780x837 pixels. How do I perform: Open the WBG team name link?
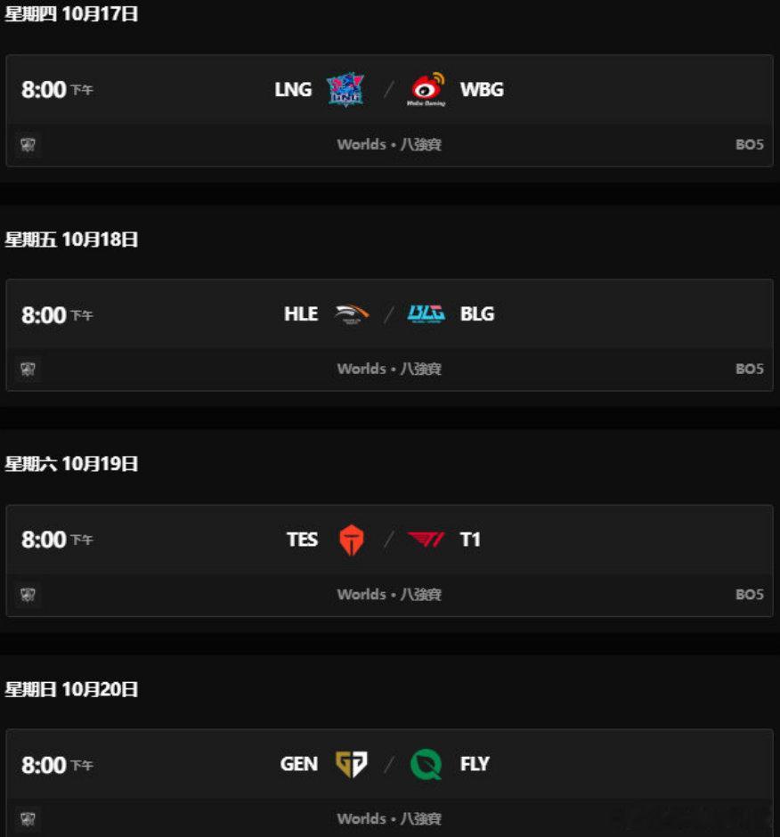coord(482,89)
